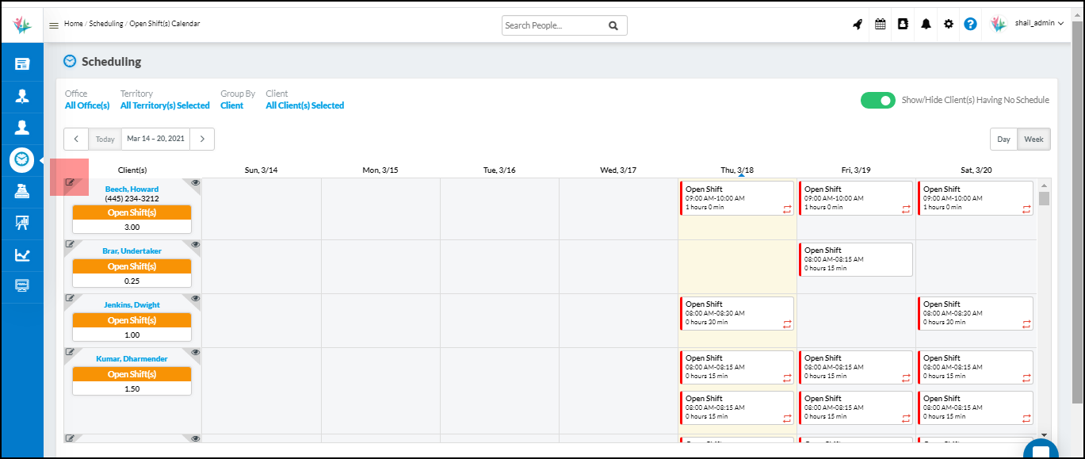
Task: Click the rocket icon in top bar
Action: point(857,25)
